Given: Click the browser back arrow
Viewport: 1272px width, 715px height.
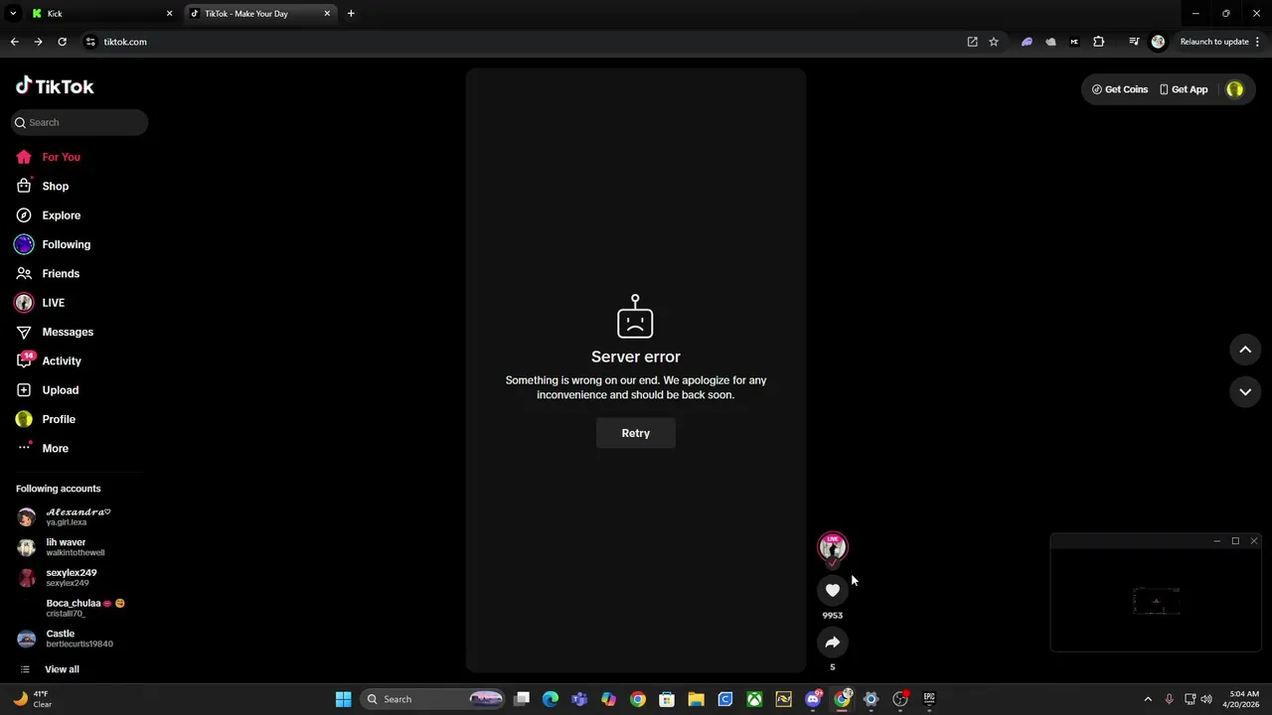Looking at the screenshot, I should (x=14, y=42).
